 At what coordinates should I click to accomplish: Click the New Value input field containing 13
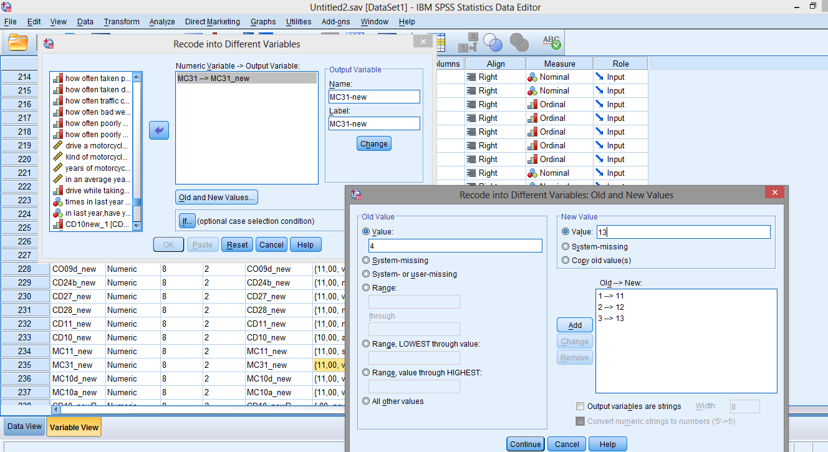[x=683, y=232]
